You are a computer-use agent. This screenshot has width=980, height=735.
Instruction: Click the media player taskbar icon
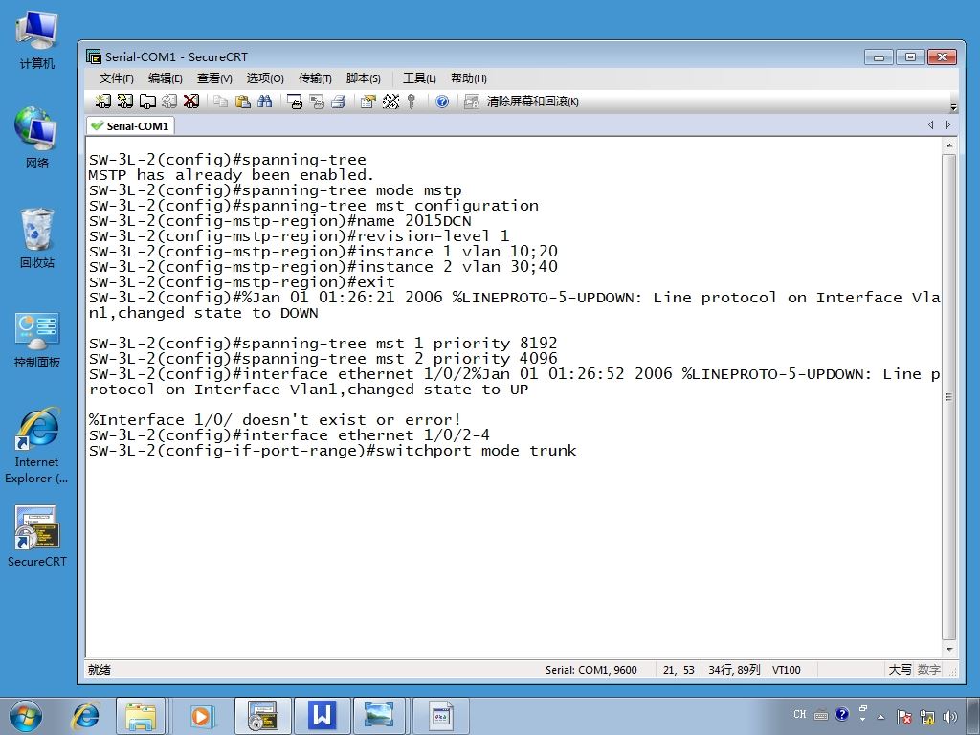point(201,716)
